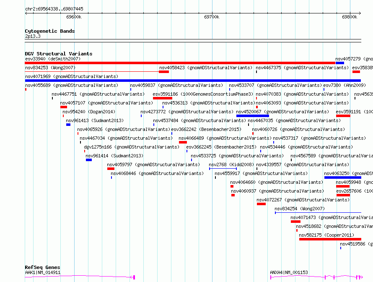Select the nsv4059797 variant label
This screenshot has width=373, height=282.
click(x=153, y=164)
